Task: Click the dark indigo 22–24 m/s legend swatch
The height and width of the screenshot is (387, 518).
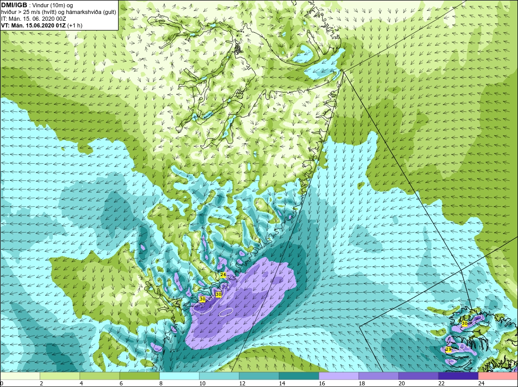Action: [x=458, y=376]
